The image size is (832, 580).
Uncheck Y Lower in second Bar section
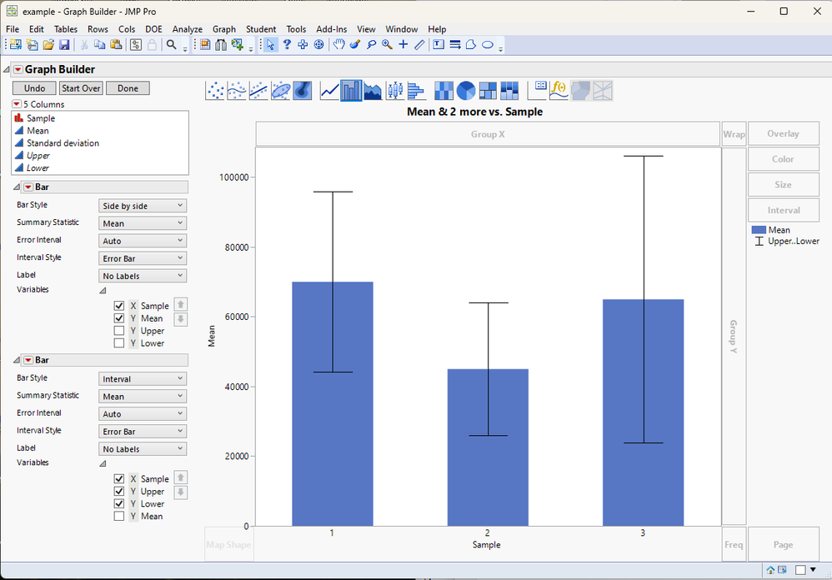[x=119, y=503]
